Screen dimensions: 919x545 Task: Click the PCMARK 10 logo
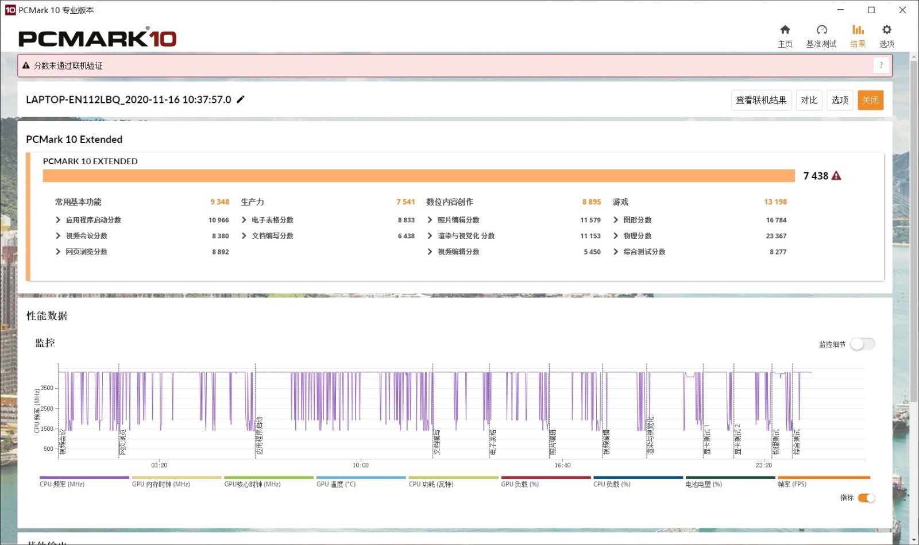tap(98, 38)
